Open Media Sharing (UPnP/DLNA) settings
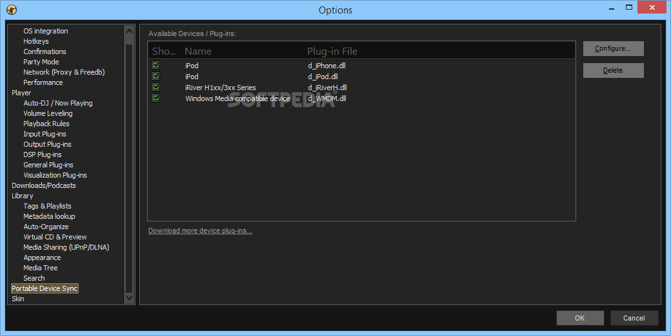Image resolution: width=671 pixels, height=336 pixels. click(66, 247)
